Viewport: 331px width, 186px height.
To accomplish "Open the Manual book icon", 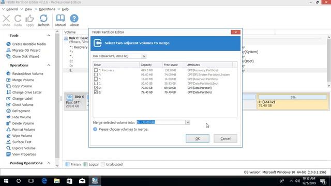I will click(61, 19).
